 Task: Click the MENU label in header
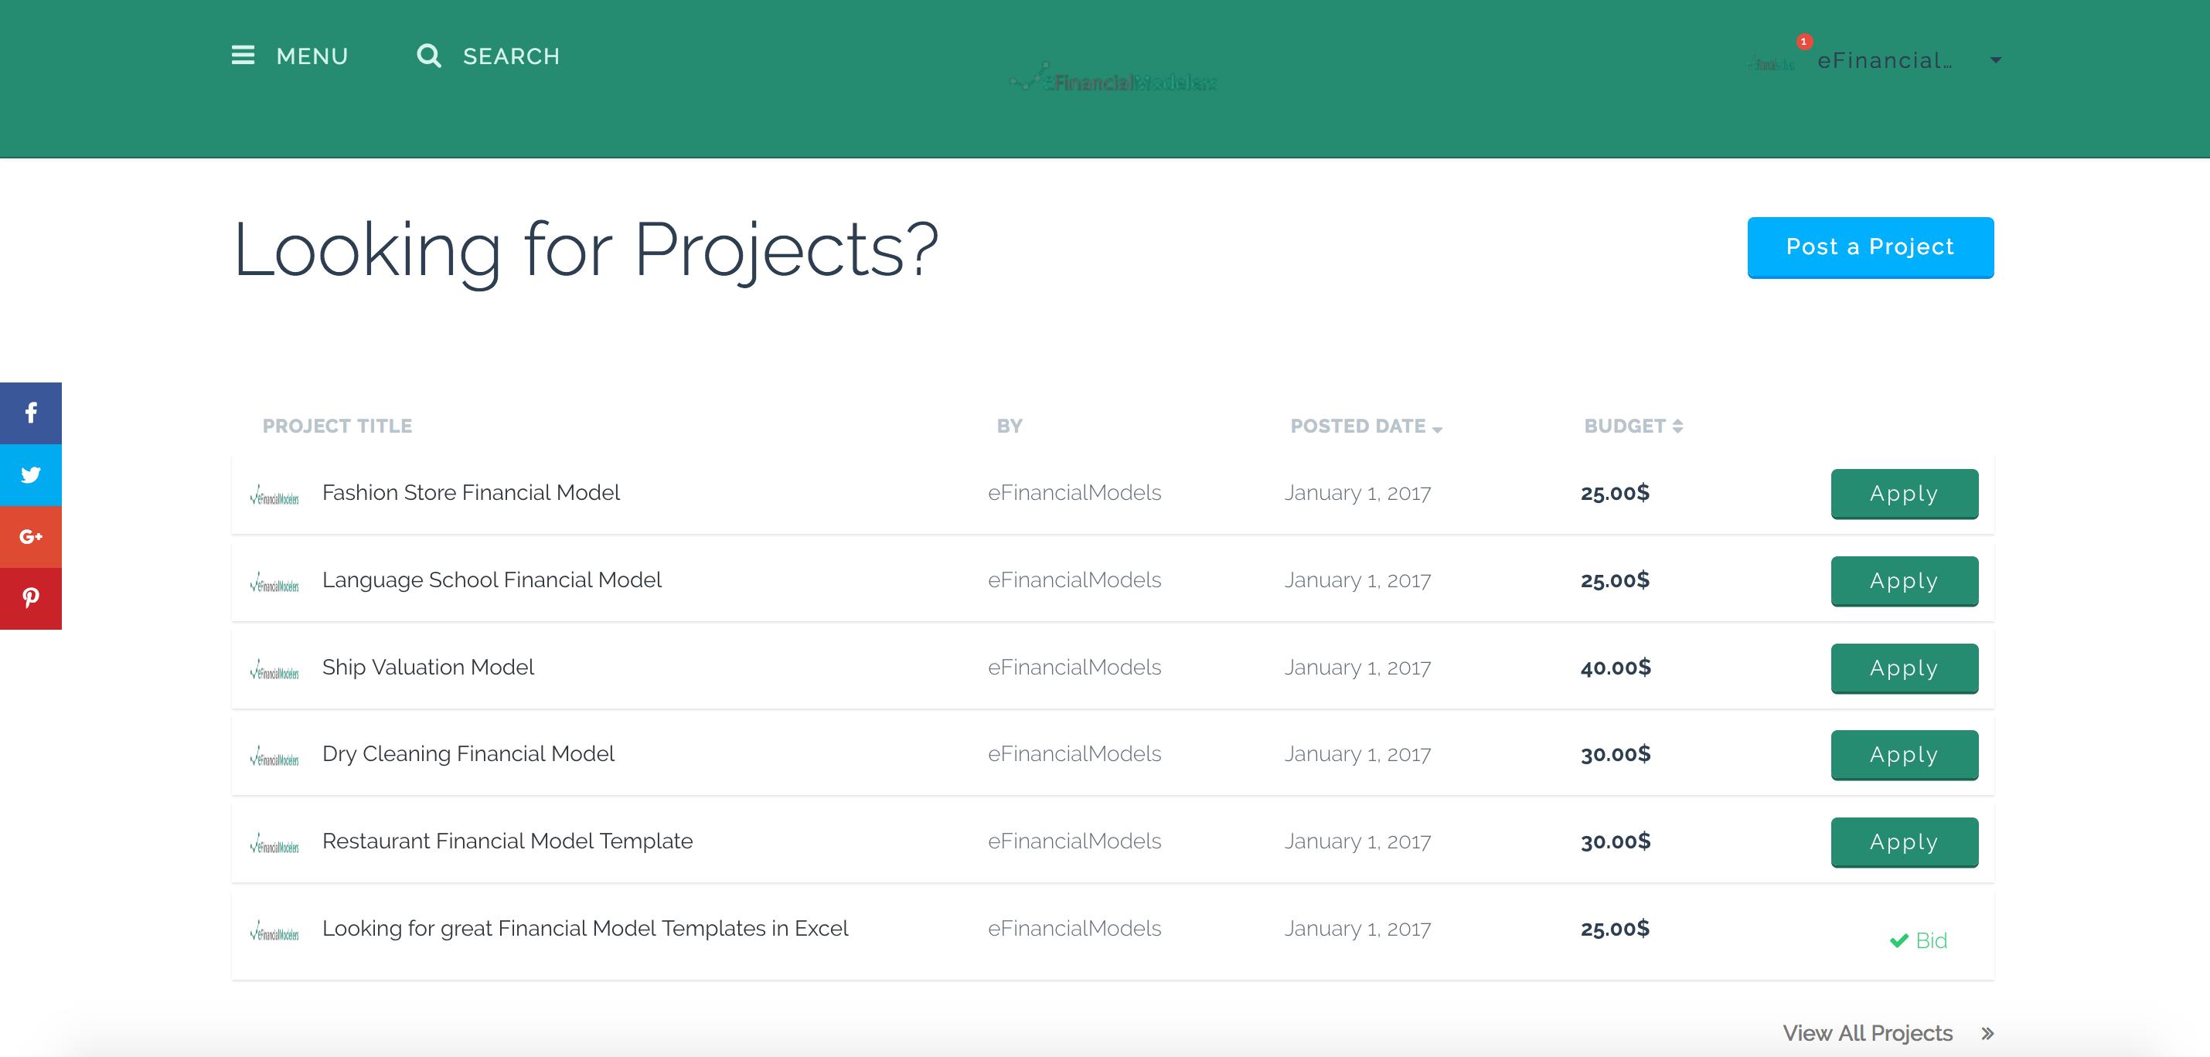pos(312,56)
